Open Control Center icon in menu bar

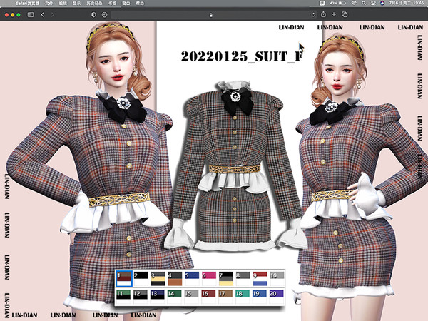373,3
